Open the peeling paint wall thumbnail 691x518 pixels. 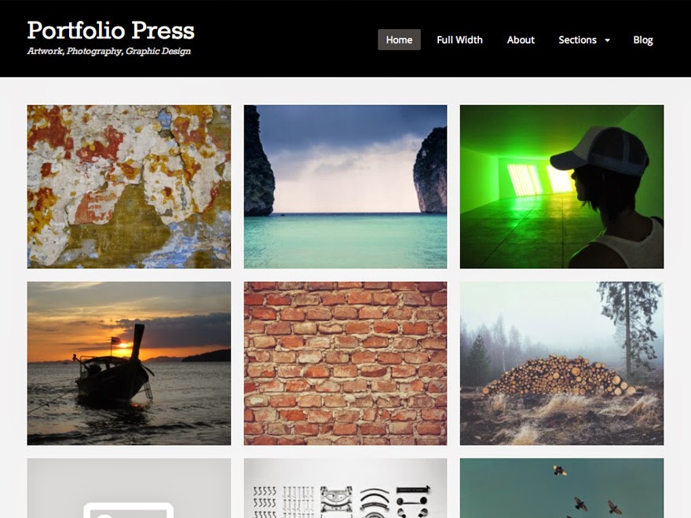[x=129, y=186]
